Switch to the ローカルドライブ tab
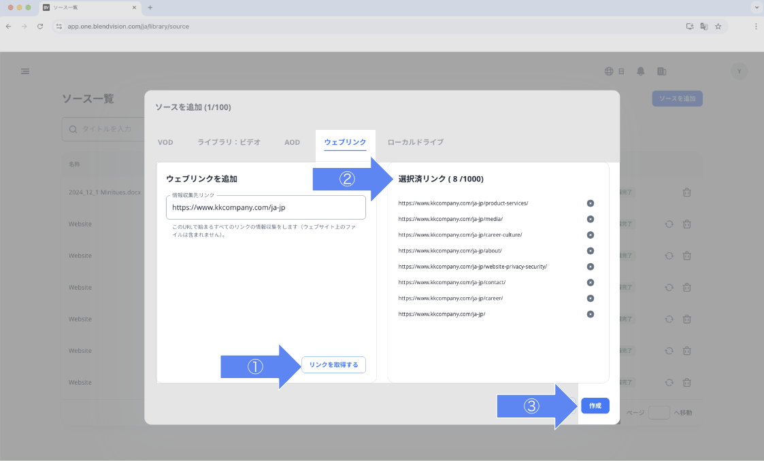This screenshot has width=764, height=461. (415, 142)
